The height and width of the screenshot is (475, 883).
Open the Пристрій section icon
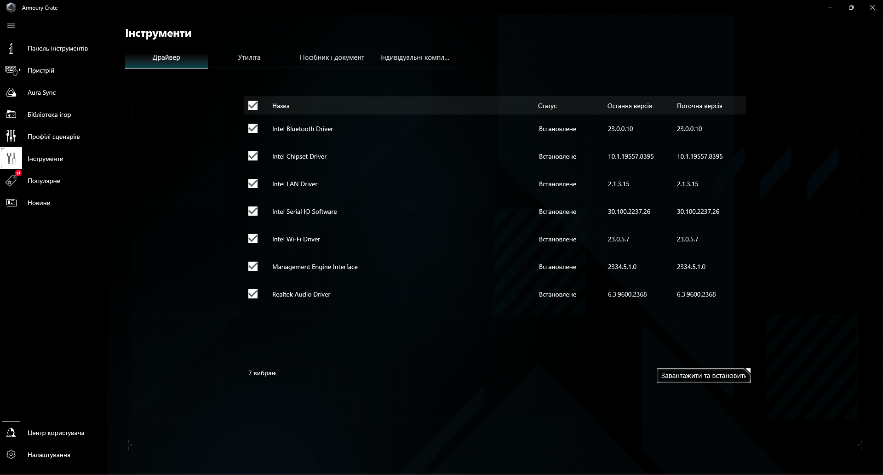(x=11, y=70)
